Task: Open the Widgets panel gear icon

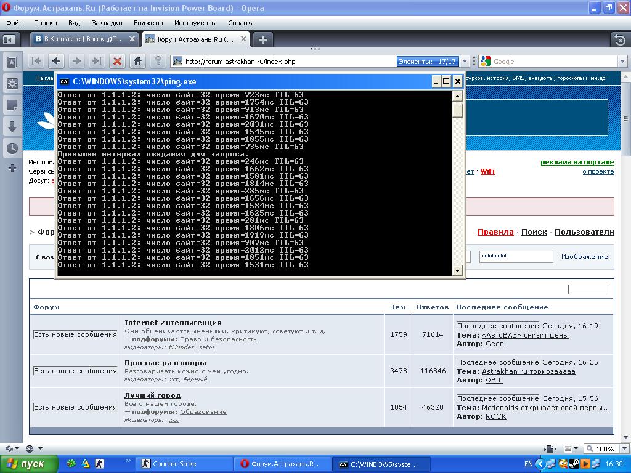Action: pyautogui.click(x=12, y=84)
